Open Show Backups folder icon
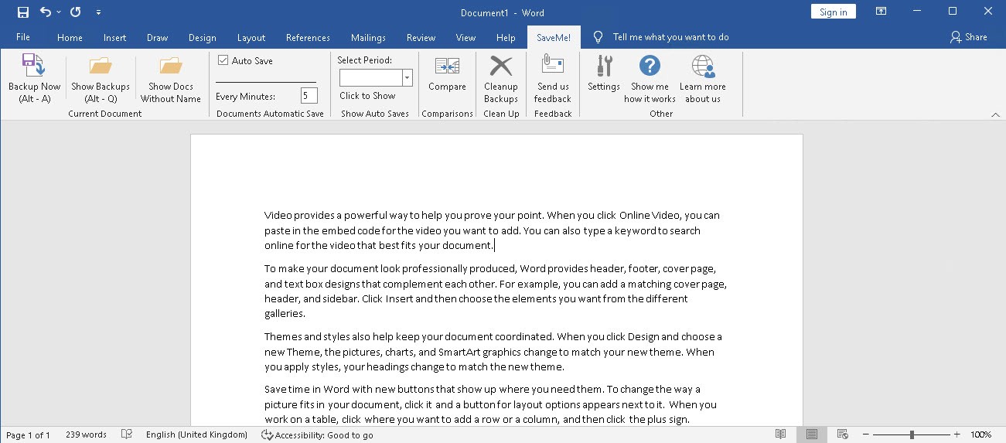Image resolution: width=1006 pixels, height=443 pixels. click(101, 66)
